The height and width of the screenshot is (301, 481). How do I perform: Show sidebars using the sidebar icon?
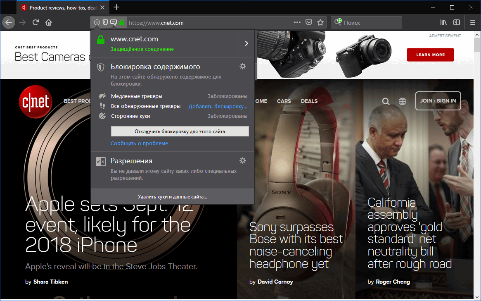coord(457,22)
